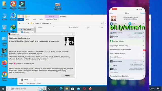Select Videos in Explorer navigation pane
The image size is (162, 91).
[x=26, y=80]
